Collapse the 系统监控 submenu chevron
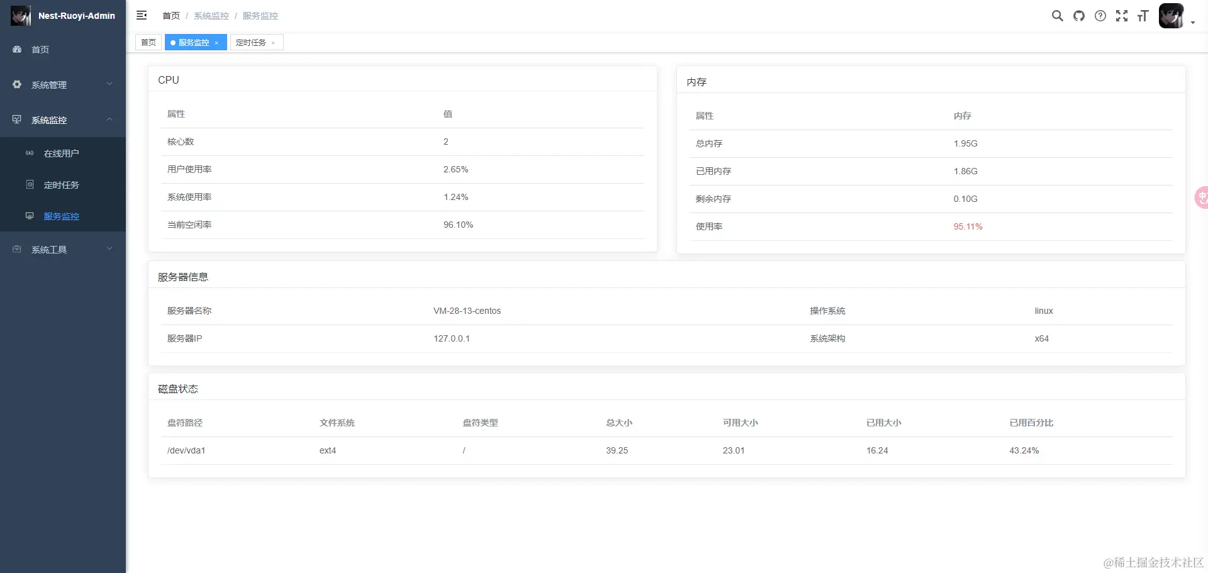 (109, 119)
